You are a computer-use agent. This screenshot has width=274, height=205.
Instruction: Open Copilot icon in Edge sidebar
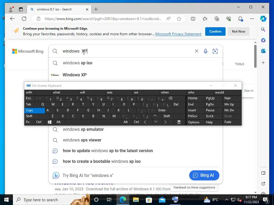click(x=263, y=19)
